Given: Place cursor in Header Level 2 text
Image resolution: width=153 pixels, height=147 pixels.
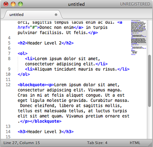Looking at the screenshot, I should coord(45,43).
